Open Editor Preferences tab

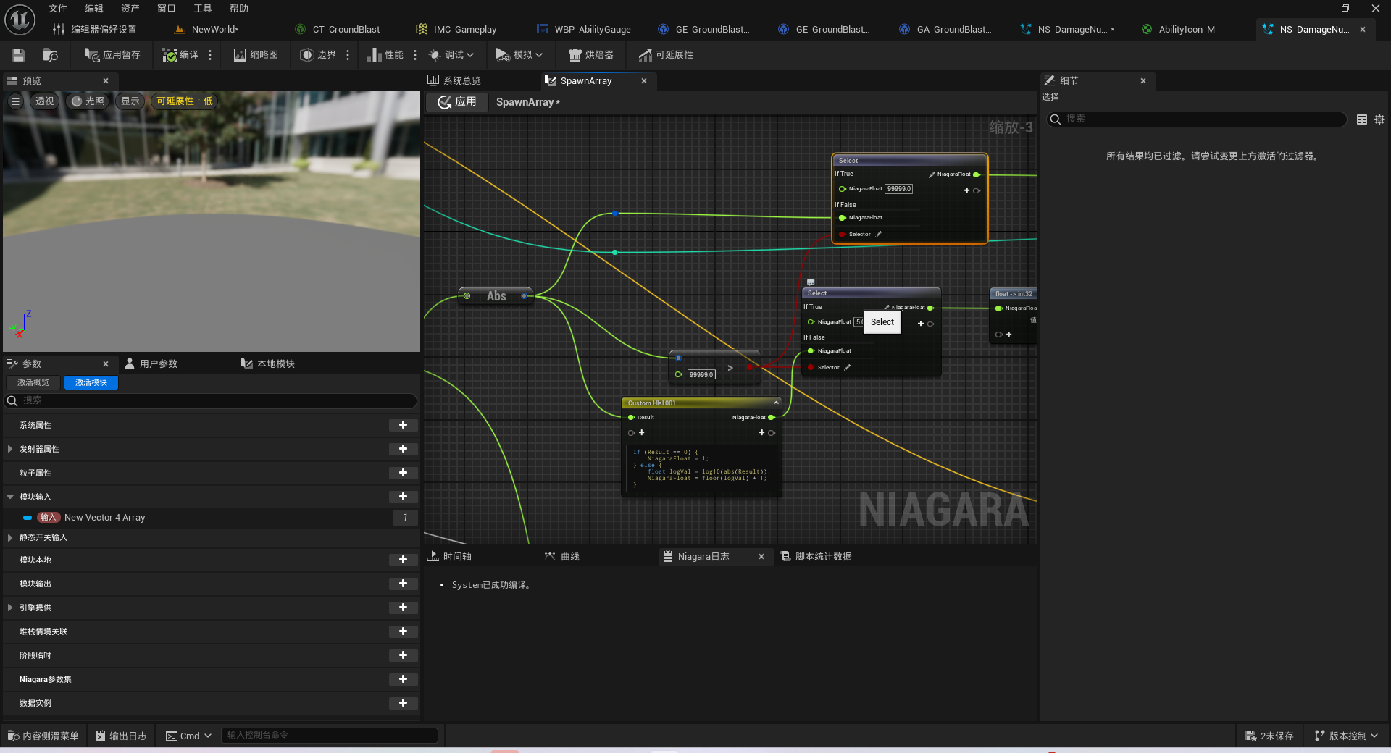[95, 30]
